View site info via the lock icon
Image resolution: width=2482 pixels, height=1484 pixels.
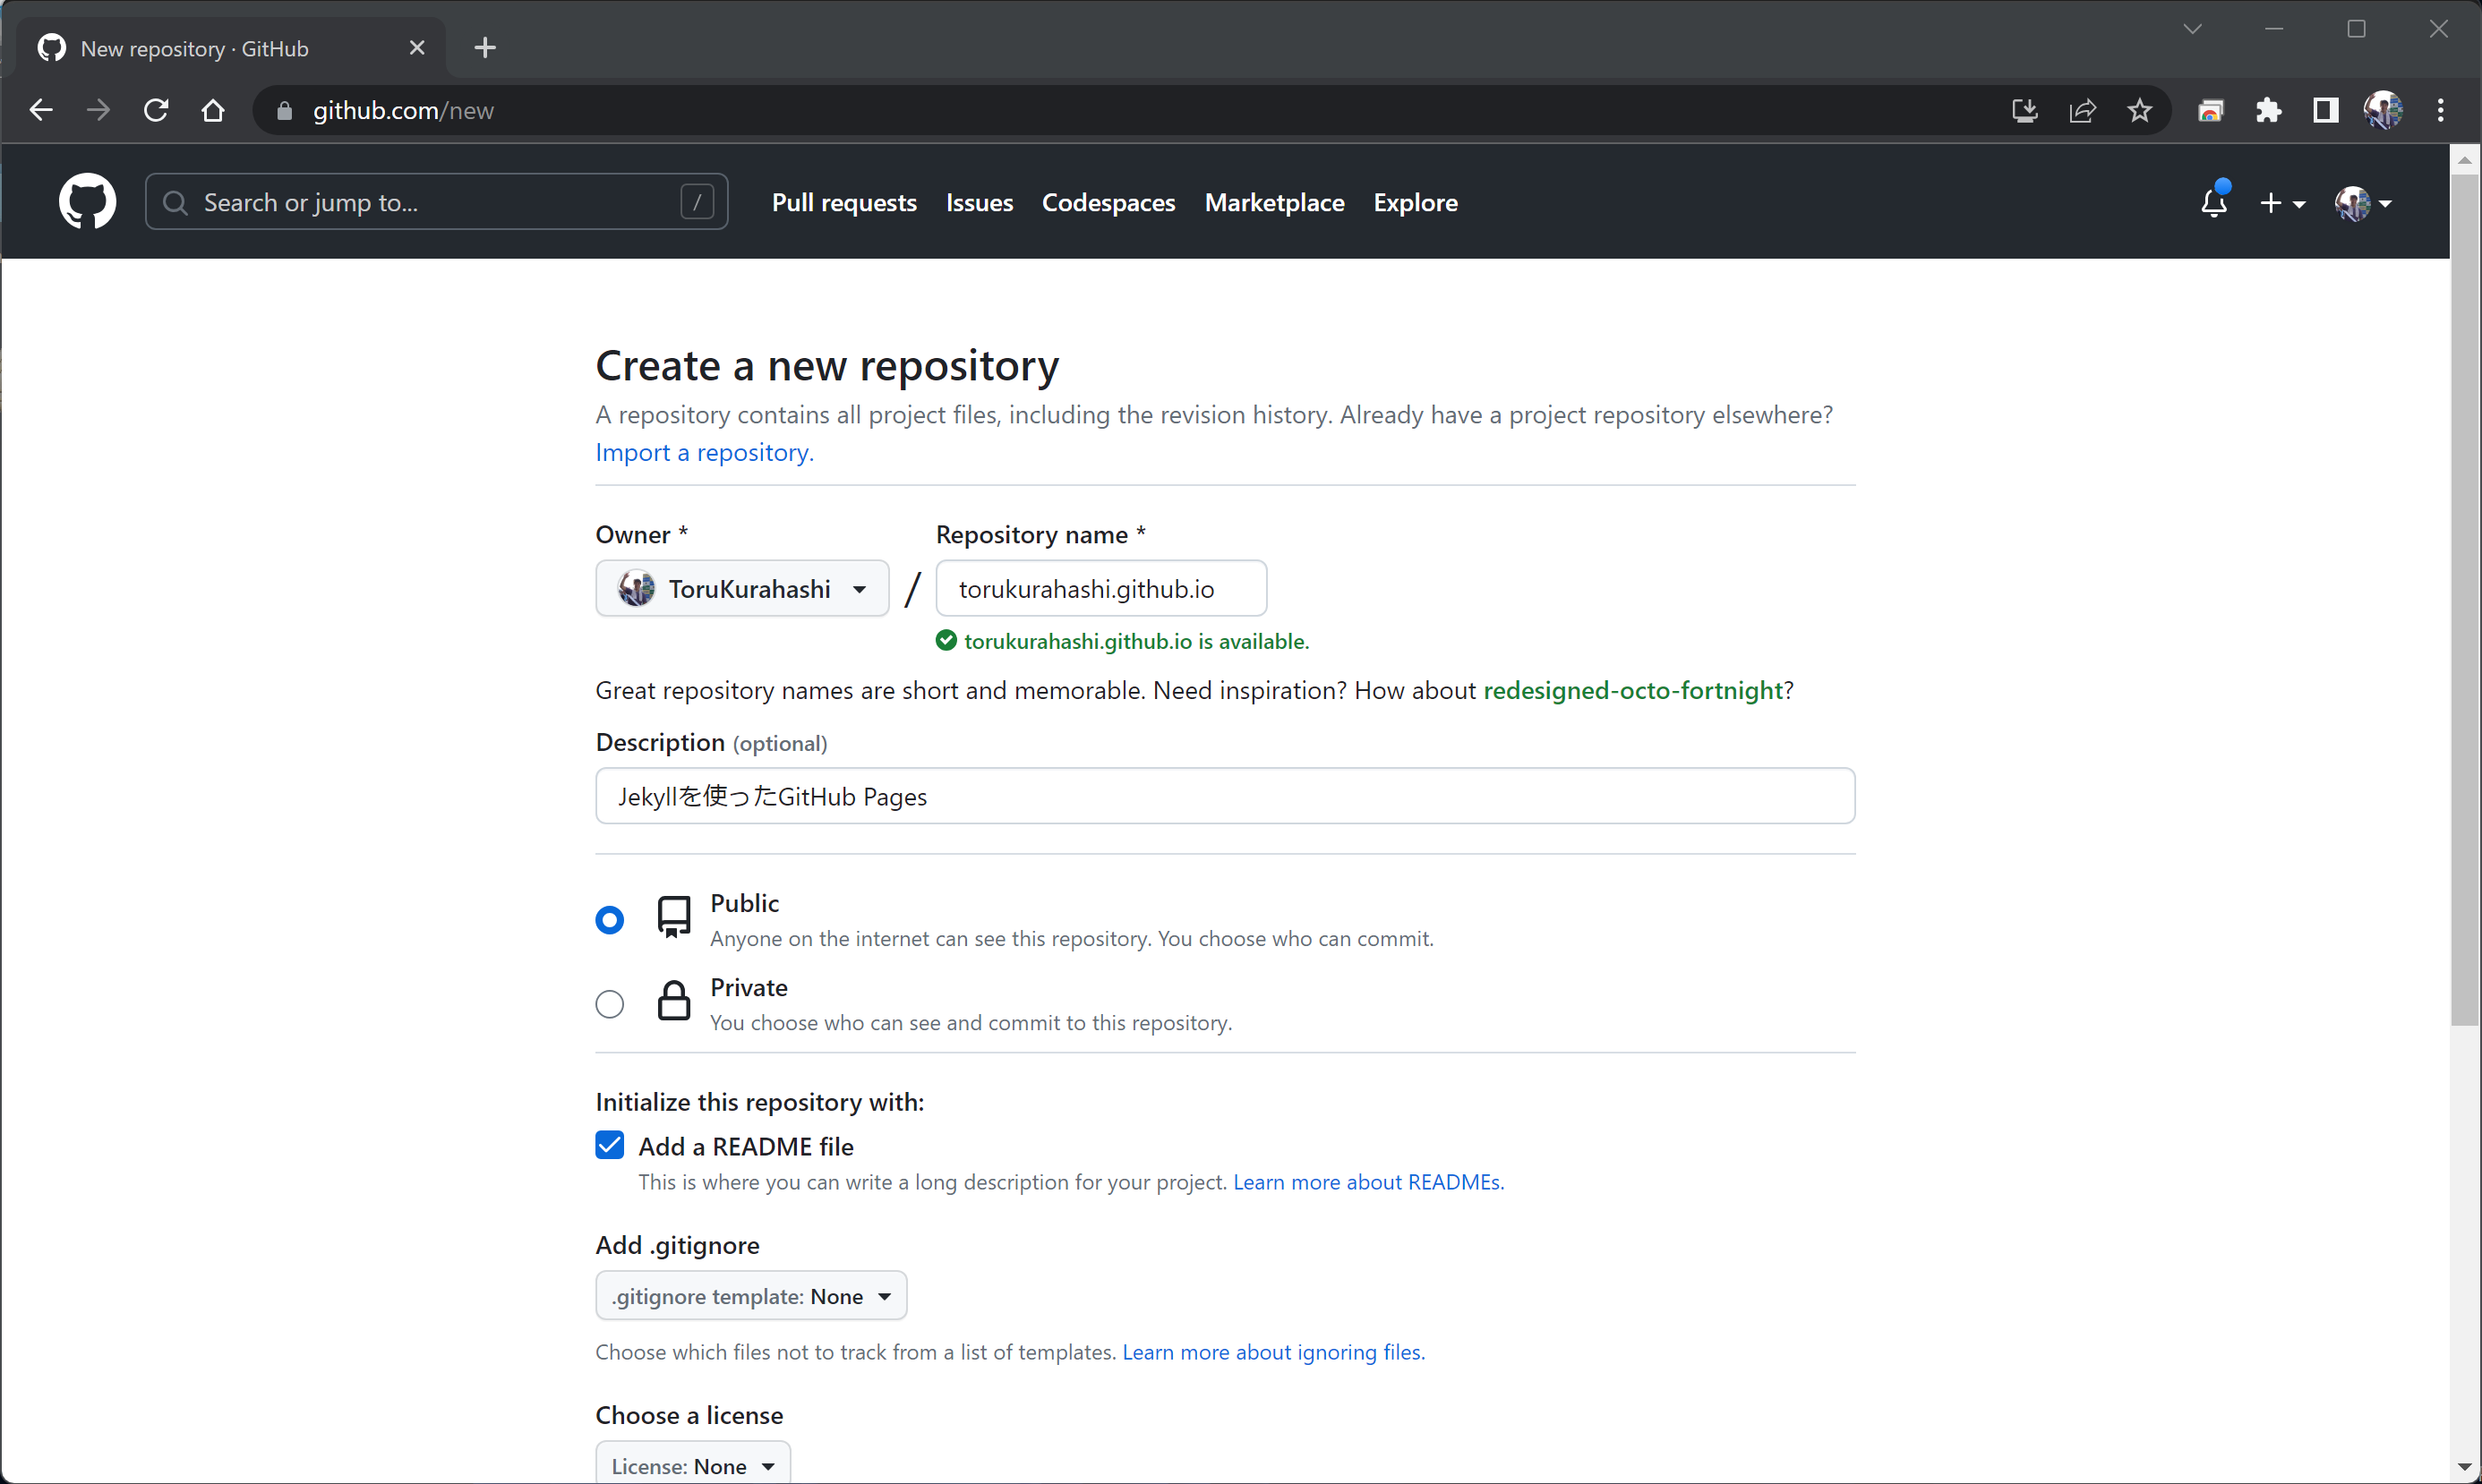[284, 111]
